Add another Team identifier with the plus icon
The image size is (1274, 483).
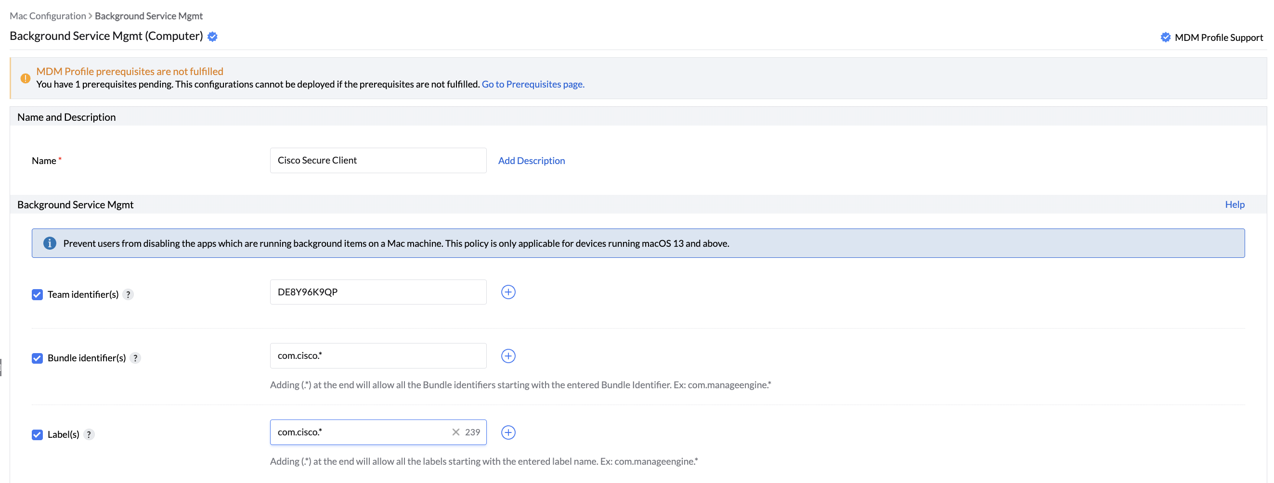point(508,292)
